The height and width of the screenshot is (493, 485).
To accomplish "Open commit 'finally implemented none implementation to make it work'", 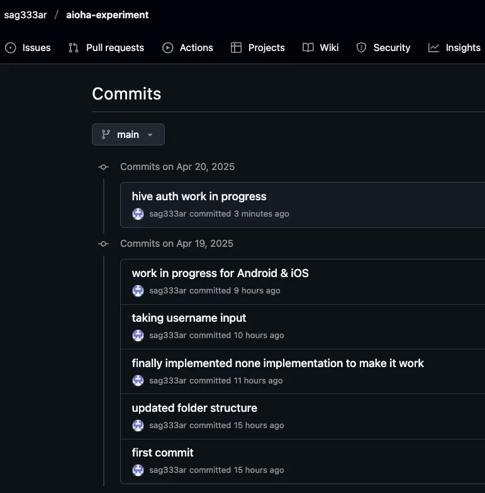I will (277, 363).
